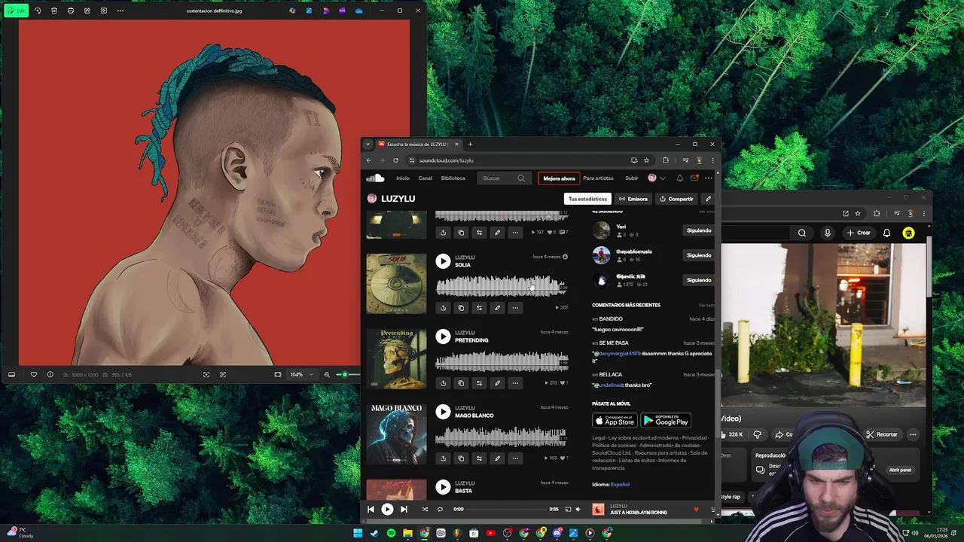Open Chrome tab search dropdown arrow
This screenshot has height=542, width=964.
point(368,144)
